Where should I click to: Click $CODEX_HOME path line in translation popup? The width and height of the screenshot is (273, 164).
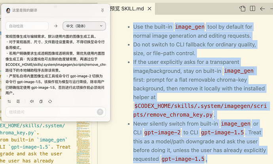click(55, 65)
